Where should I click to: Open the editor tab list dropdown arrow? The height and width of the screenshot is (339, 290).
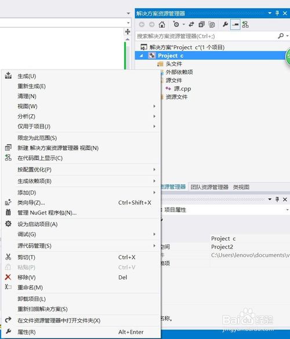[128, 13]
